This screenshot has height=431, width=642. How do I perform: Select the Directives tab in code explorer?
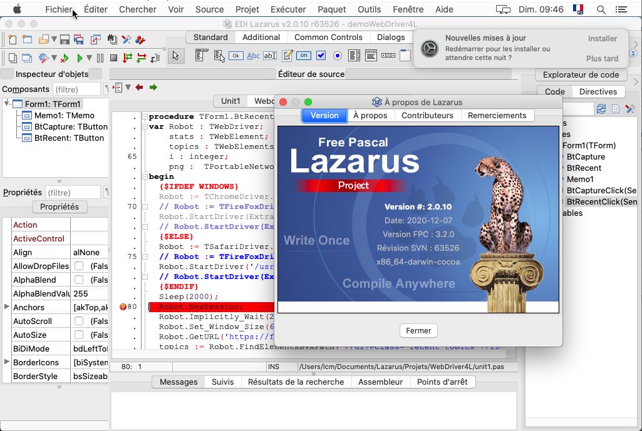[598, 91]
